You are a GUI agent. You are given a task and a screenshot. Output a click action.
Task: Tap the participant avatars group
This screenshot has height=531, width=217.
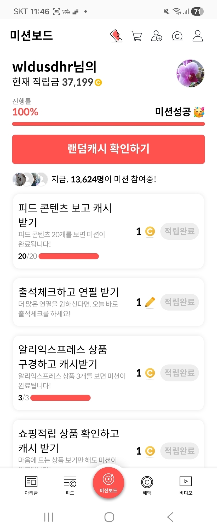point(30,179)
